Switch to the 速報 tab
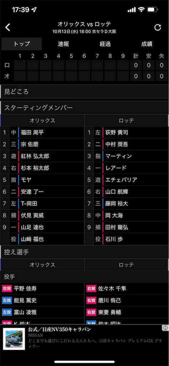The height and width of the screenshot is (366, 169). 63,44
